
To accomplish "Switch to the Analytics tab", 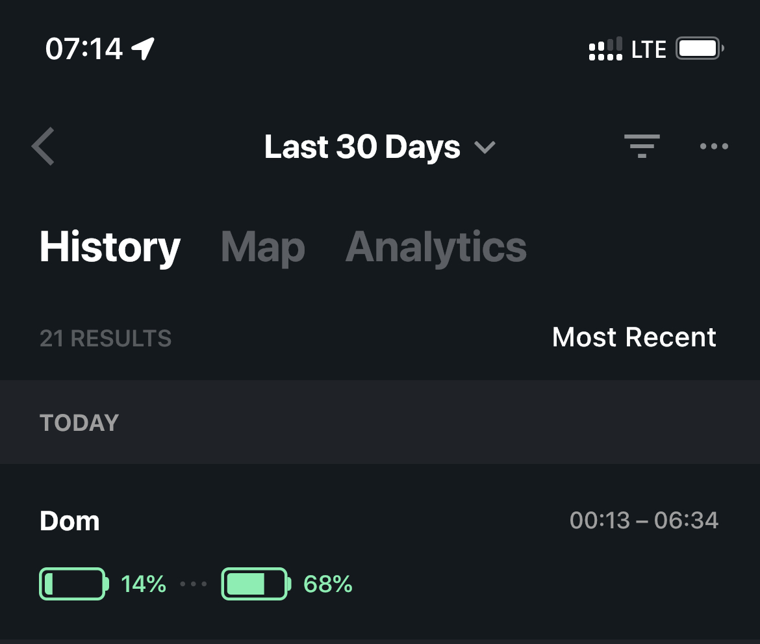I will coord(436,248).
